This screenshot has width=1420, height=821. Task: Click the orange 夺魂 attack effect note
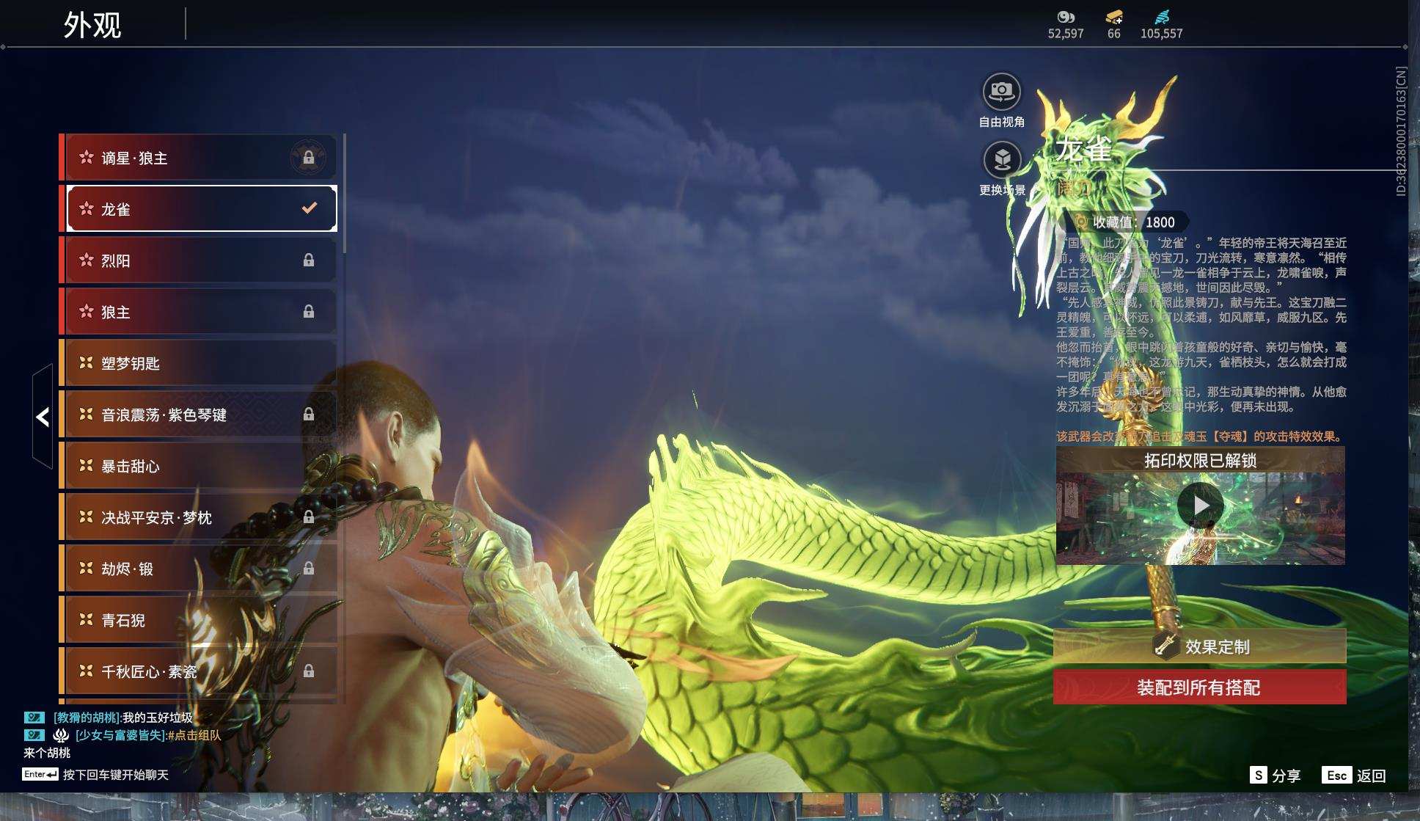[1200, 436]
